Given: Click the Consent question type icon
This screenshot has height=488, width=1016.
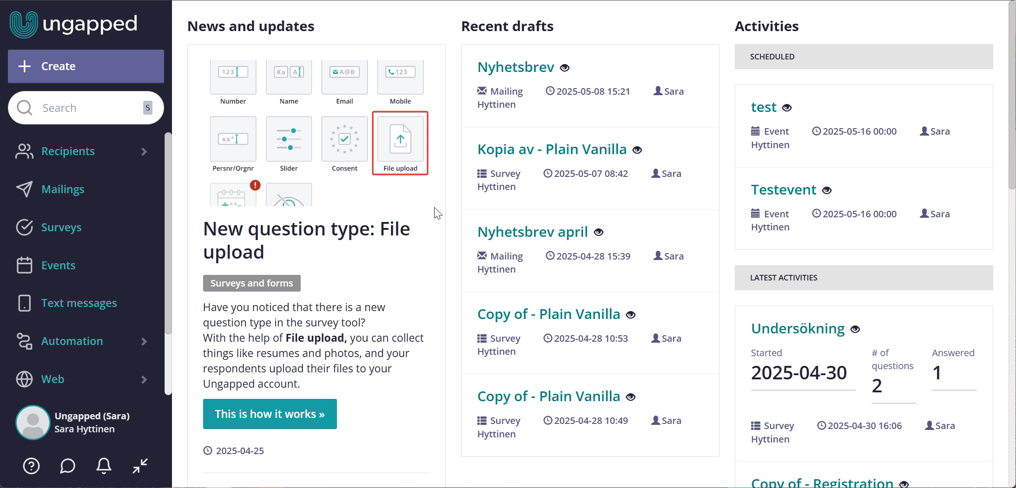Looking at the screenshot, I should point(344,139).
